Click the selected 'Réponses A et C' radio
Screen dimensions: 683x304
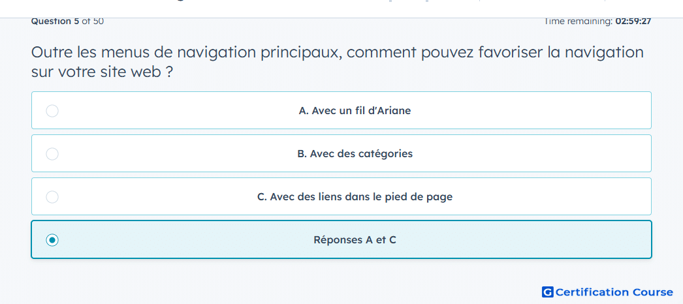[x=52, y=240]
